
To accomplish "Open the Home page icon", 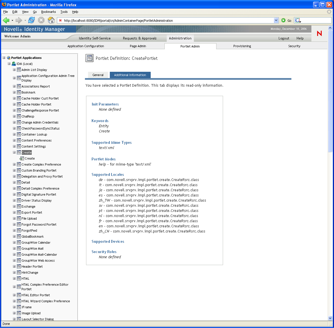I will click(51, 20).
